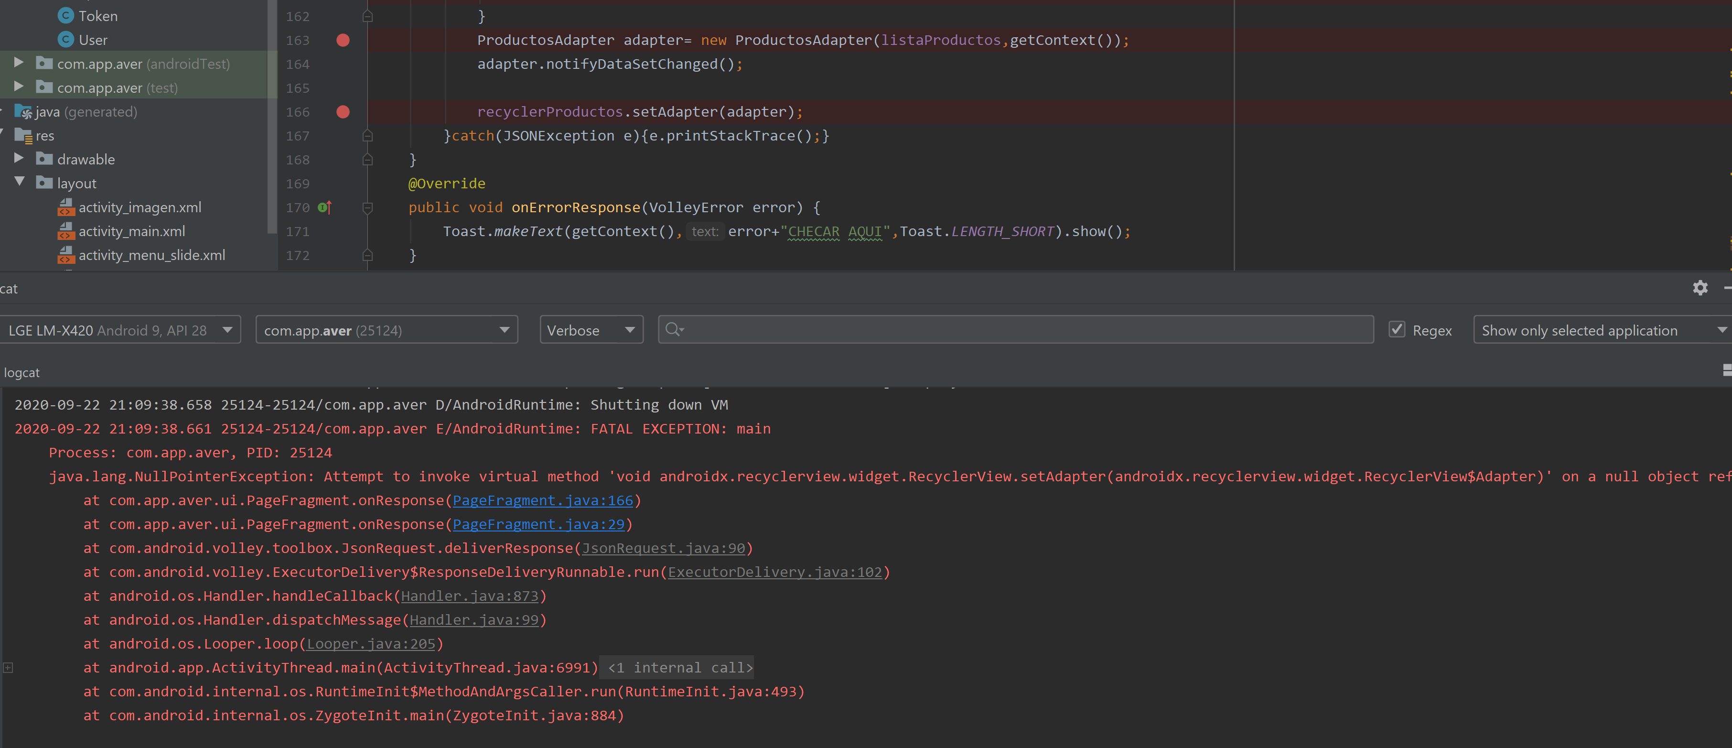The image size is (1732, 748).
Task: Fold onErrorResponse method at line 170
Action: pyautogui.click(x=367, y=208)
